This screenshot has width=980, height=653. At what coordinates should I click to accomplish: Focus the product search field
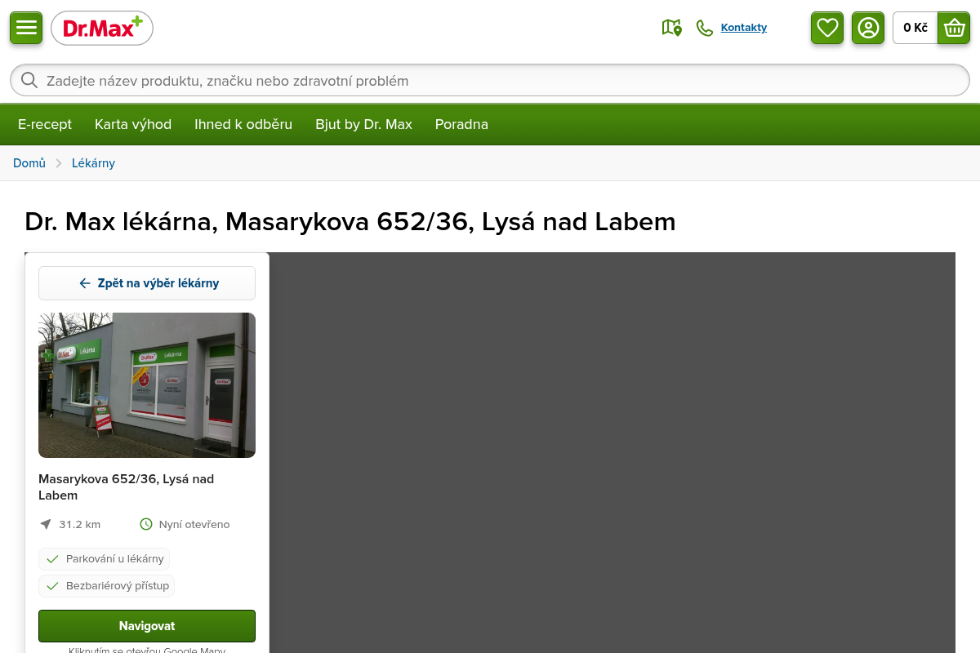pyautogui.click(x=490, y=80)
